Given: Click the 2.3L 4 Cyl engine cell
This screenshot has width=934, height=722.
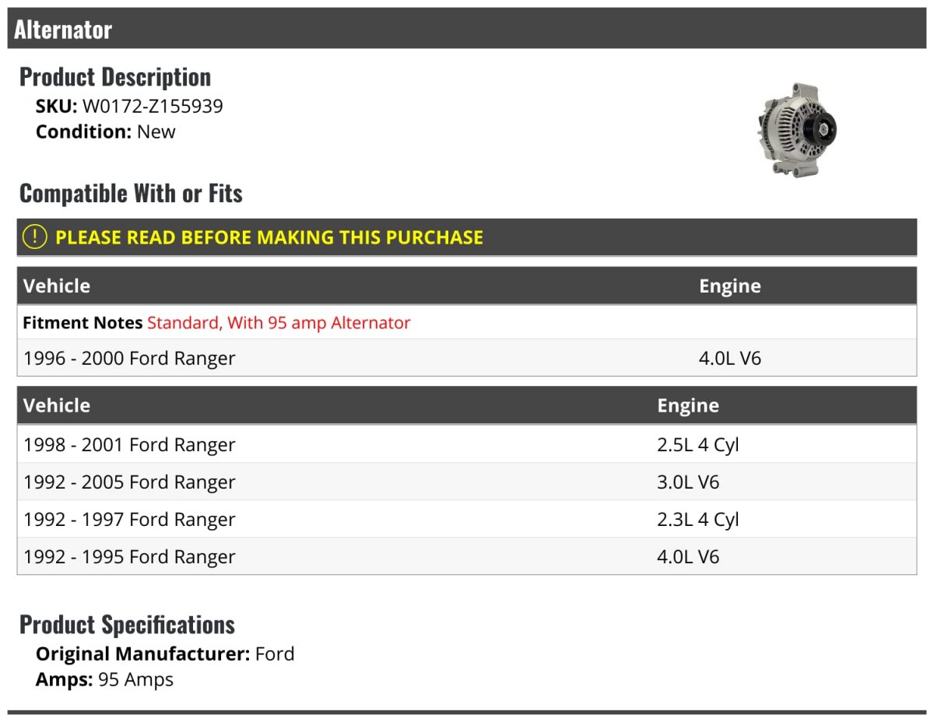Looking at the screenshot, I should coord(697,520).
